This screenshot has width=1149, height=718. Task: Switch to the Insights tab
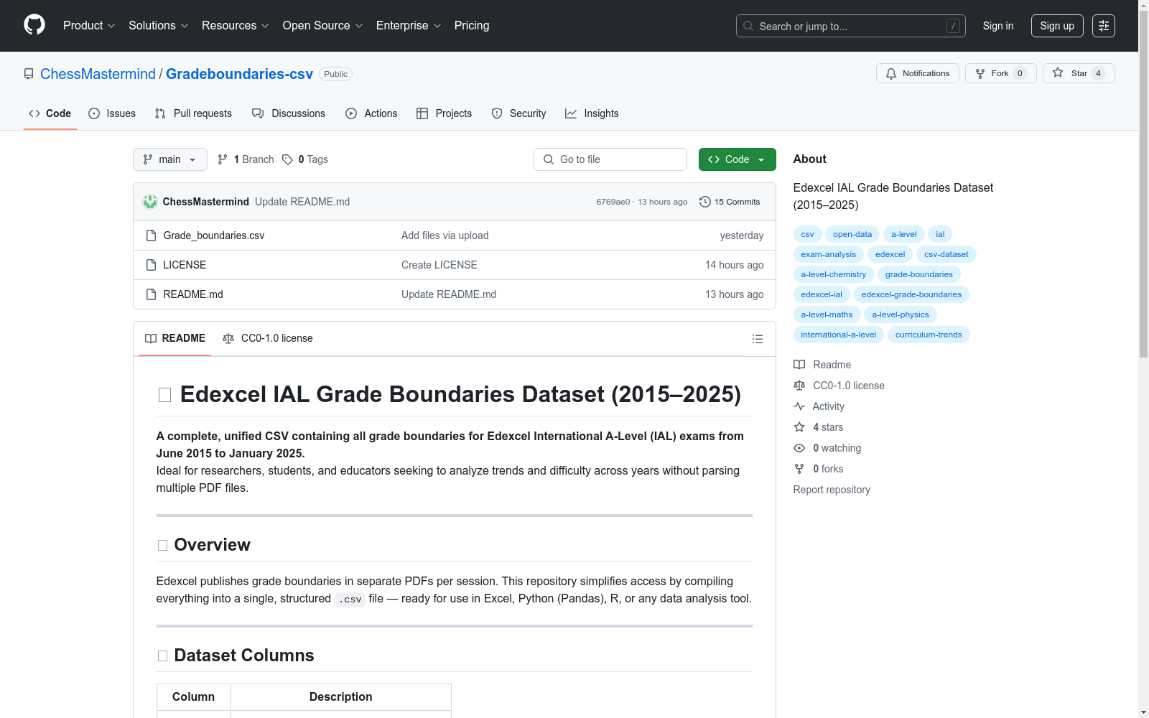(x=592, y=113)
